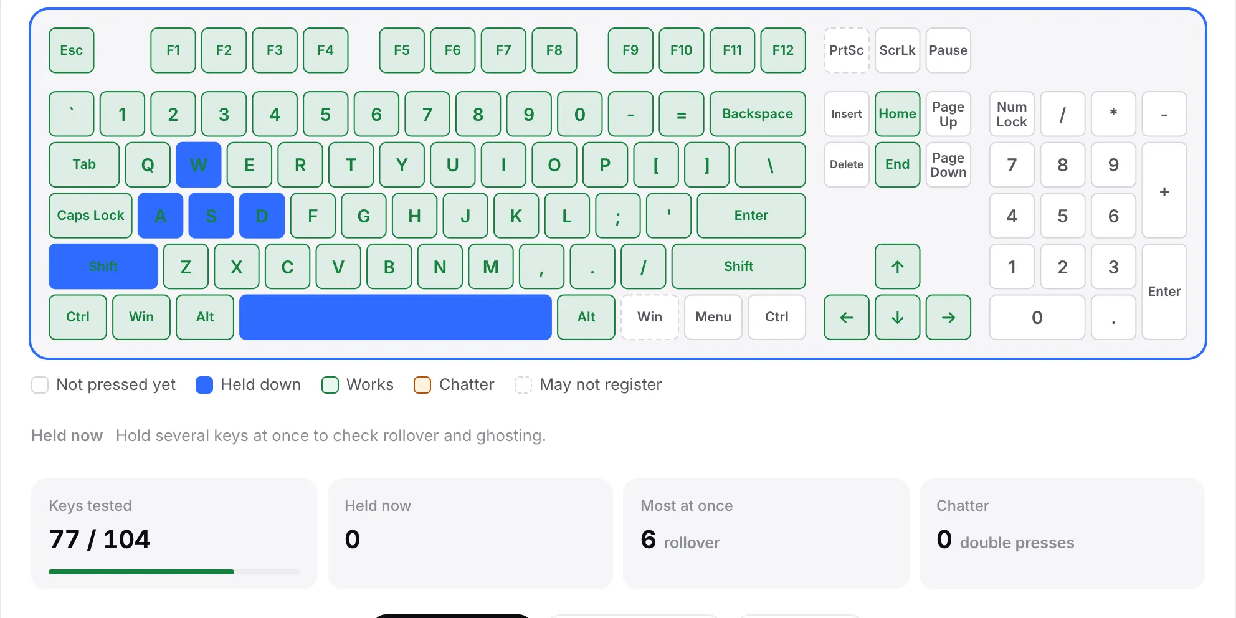Click the blue Held down legend swatch
Image resolution: width=1236 pixels, height=618 pixels.
204,385
